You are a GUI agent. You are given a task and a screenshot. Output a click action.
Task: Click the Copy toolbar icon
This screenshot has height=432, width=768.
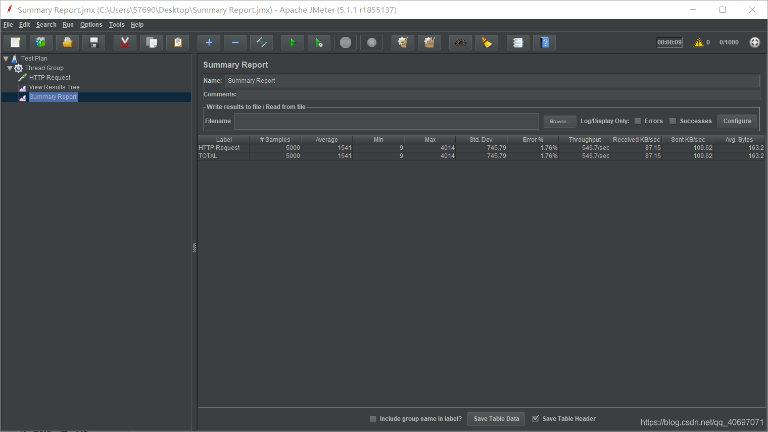coord(151,42)
